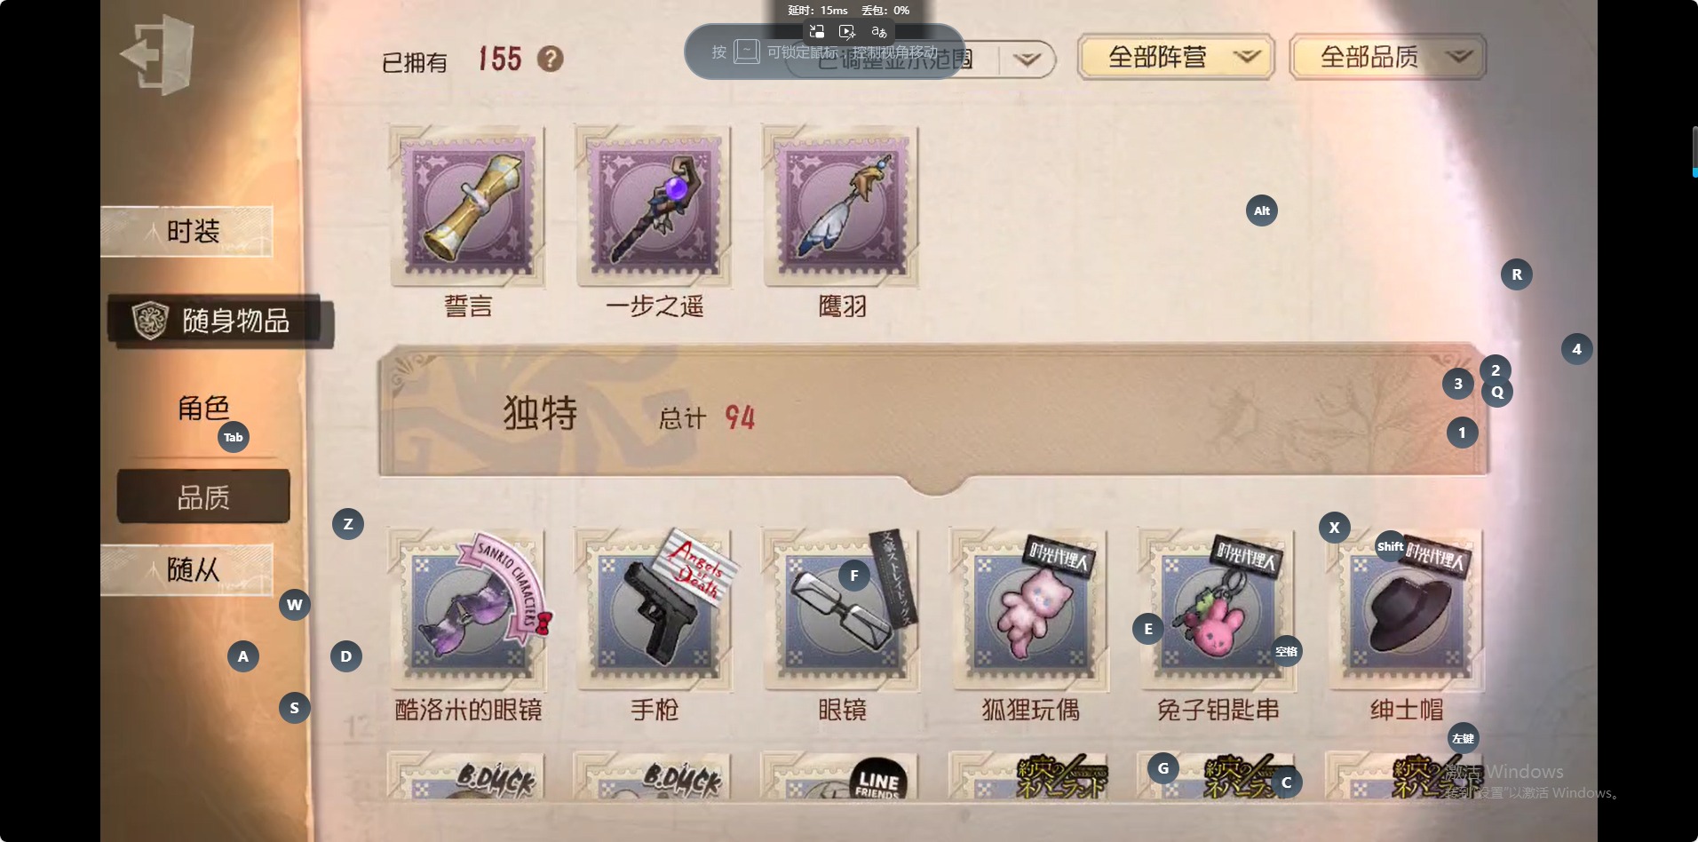The width and height of the screenshot is (1698, 842).
Task: Sort by 角色 option
Action: click(203, 408)
